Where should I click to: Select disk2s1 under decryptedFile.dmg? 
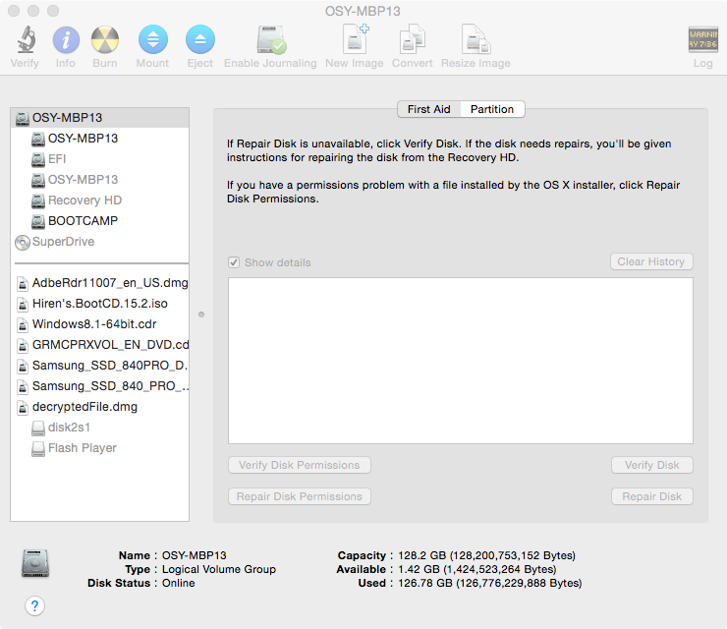click(99, 428)
